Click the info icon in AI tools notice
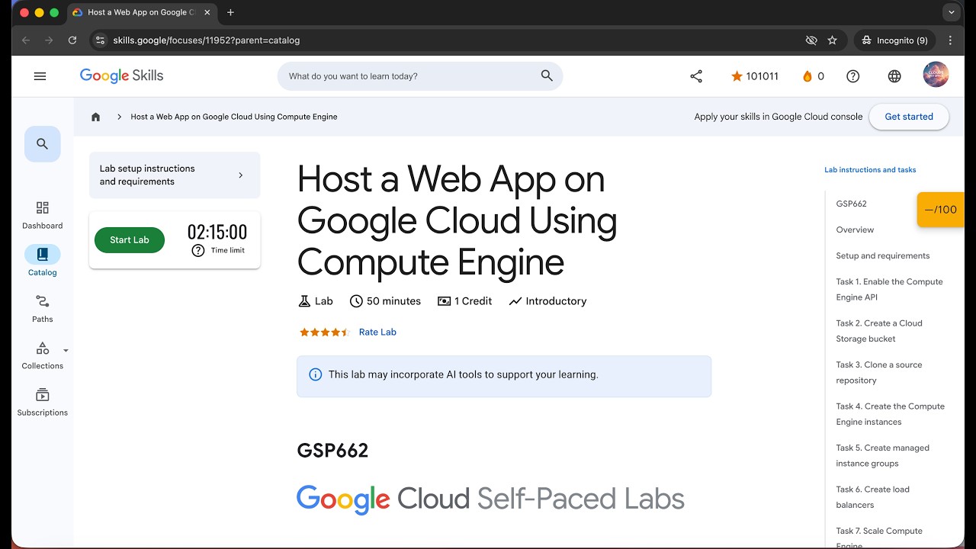Screen dimensions: 976x549 315,374
